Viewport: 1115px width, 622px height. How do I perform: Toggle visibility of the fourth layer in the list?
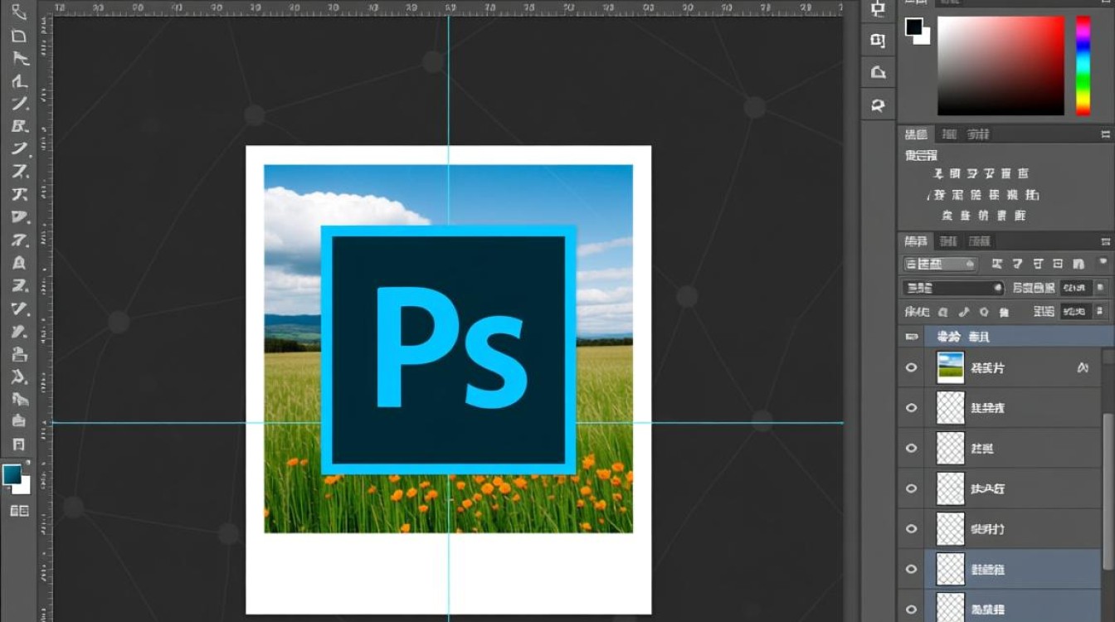point(912,488)
